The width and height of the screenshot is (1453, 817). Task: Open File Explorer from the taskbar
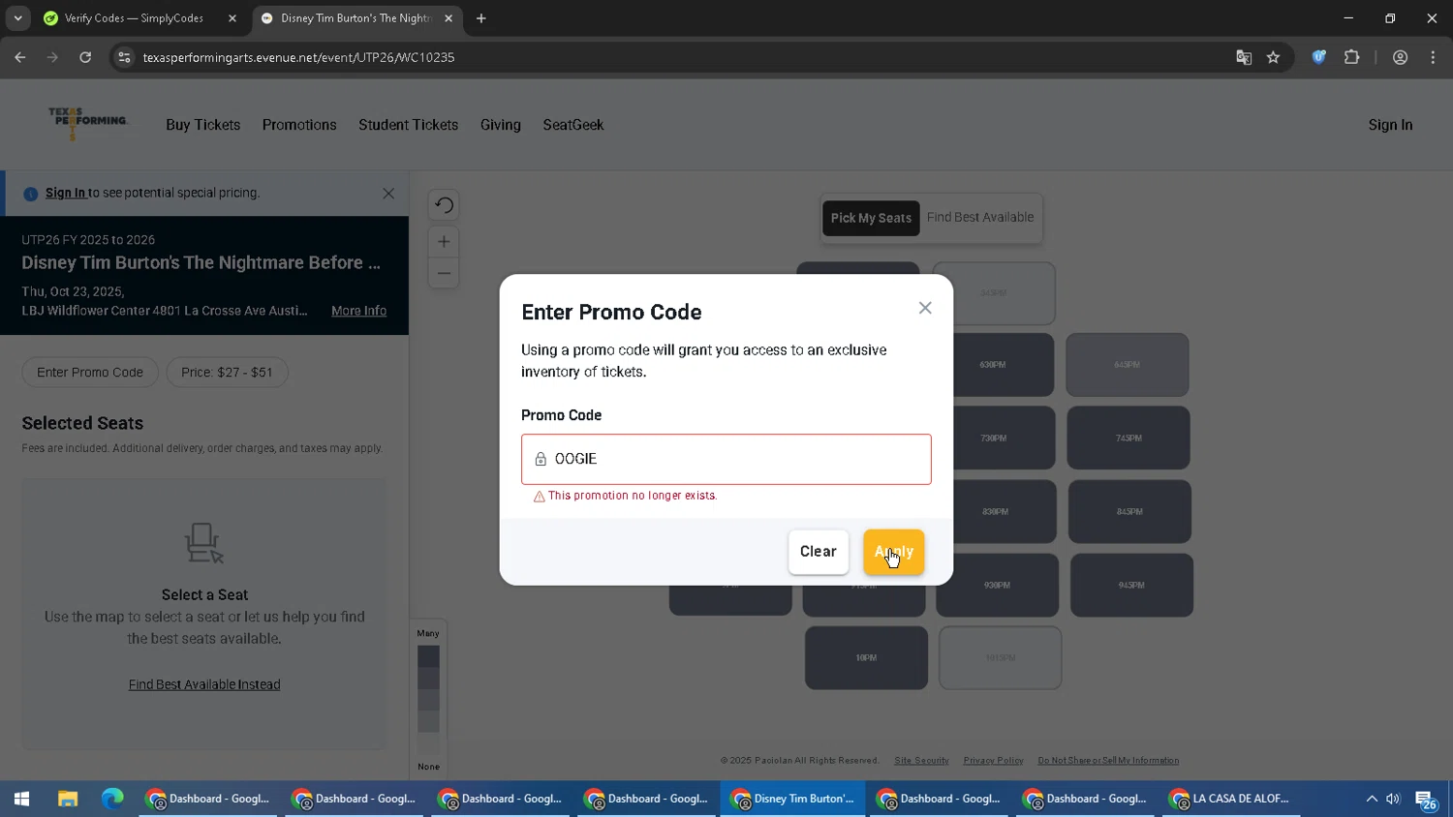(67, 799)
